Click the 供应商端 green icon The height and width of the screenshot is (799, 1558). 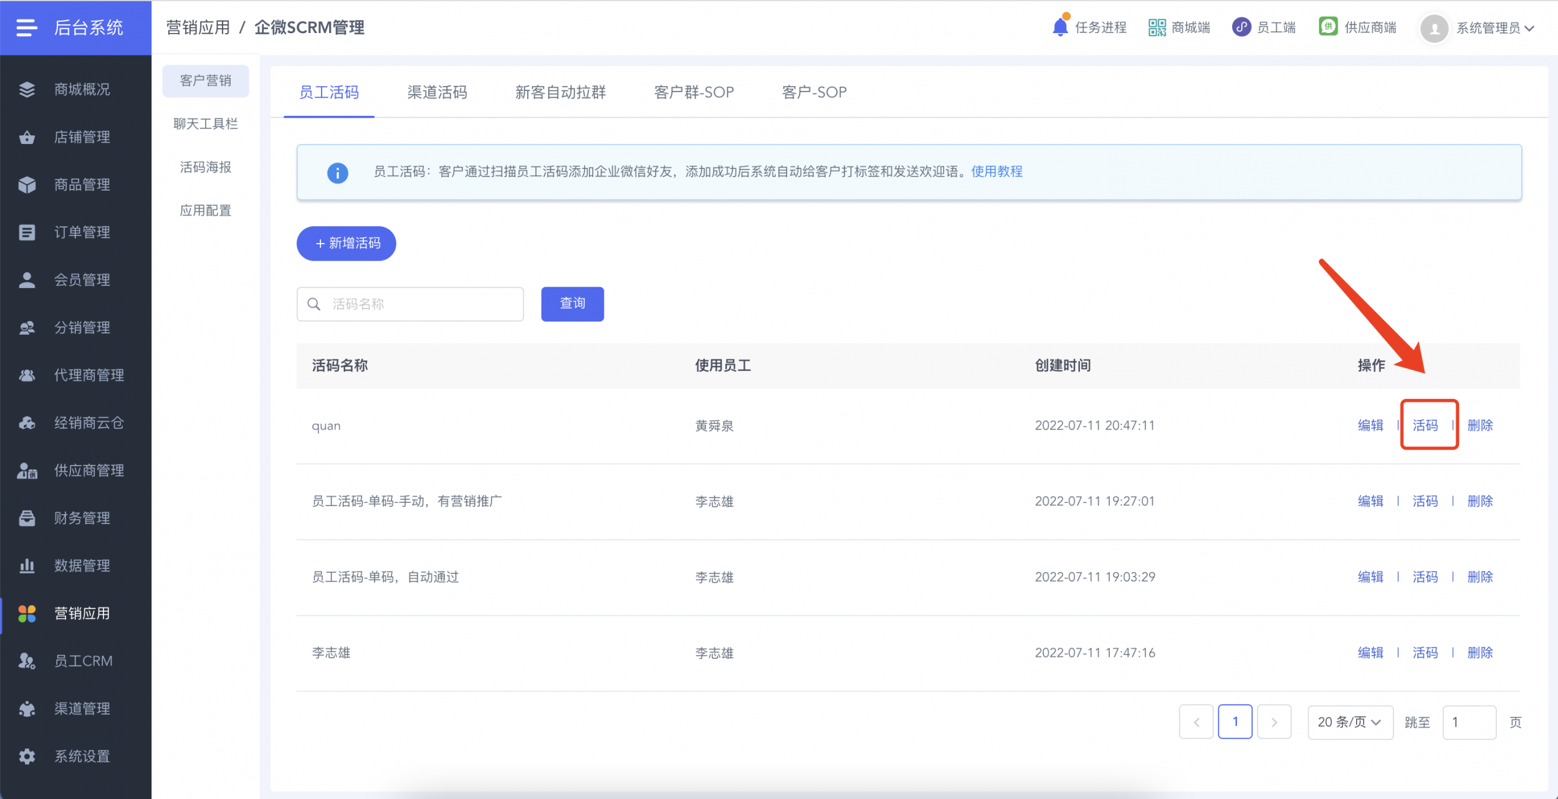1328,27
